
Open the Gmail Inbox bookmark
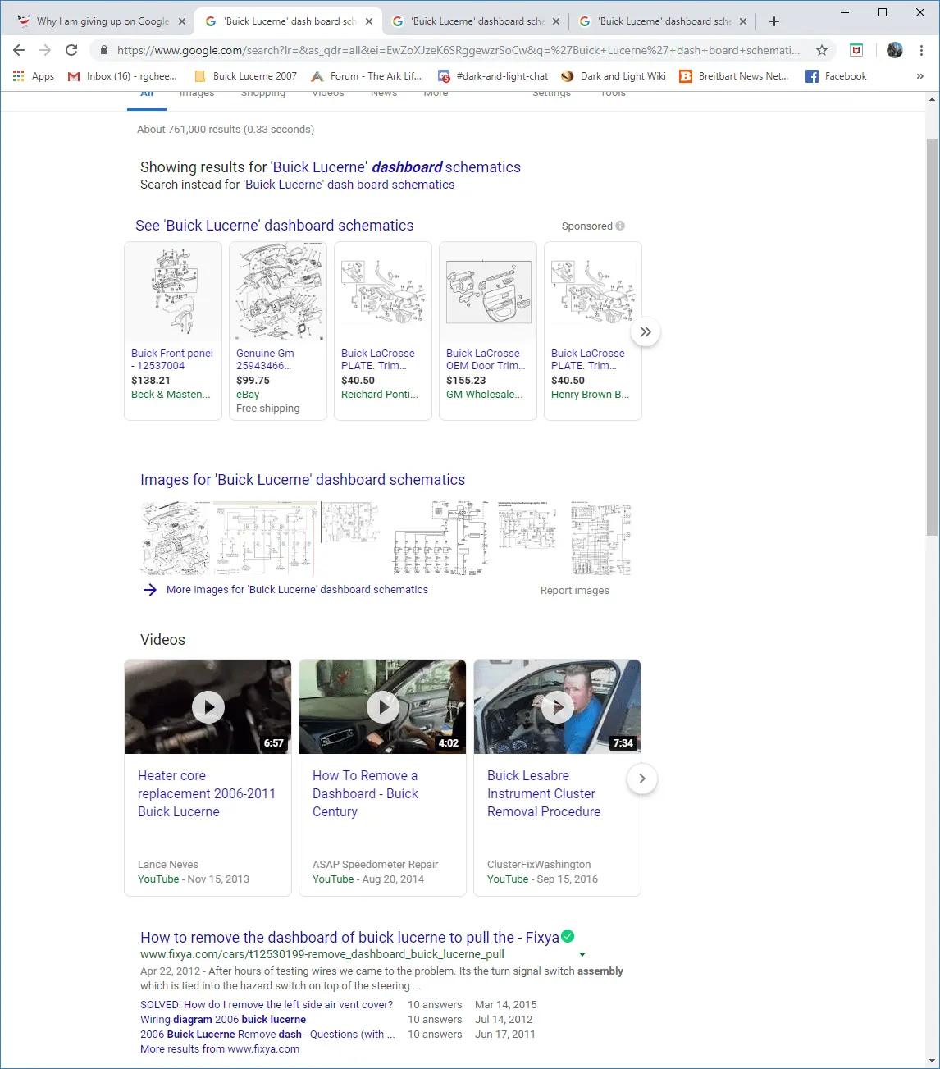(x=121, y=76)
